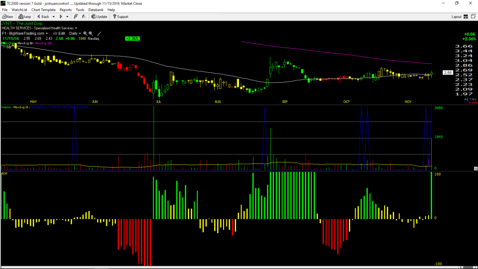Click the MovAvg 50 indicator label
The width and height of the screenshot is (478, 269).
[26, 43]
